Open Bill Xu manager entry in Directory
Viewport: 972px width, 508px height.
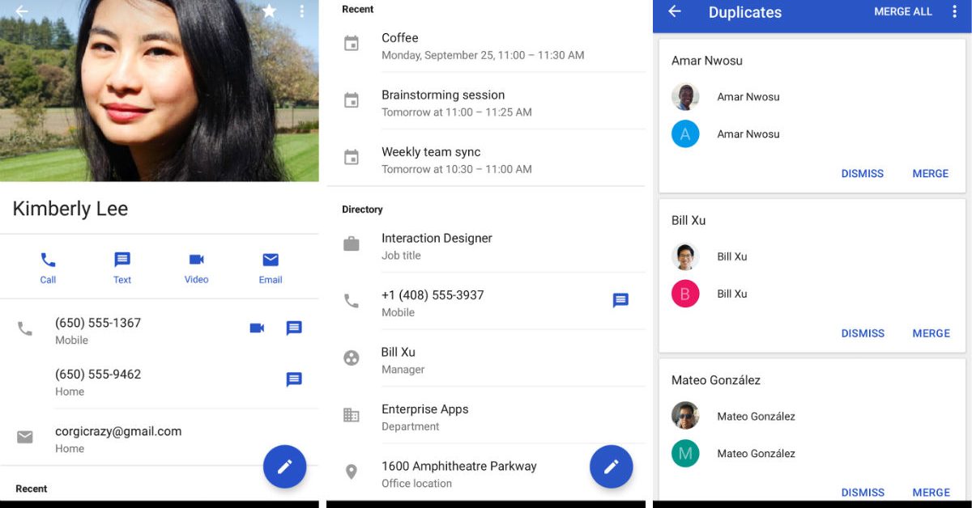coord(399,360)
